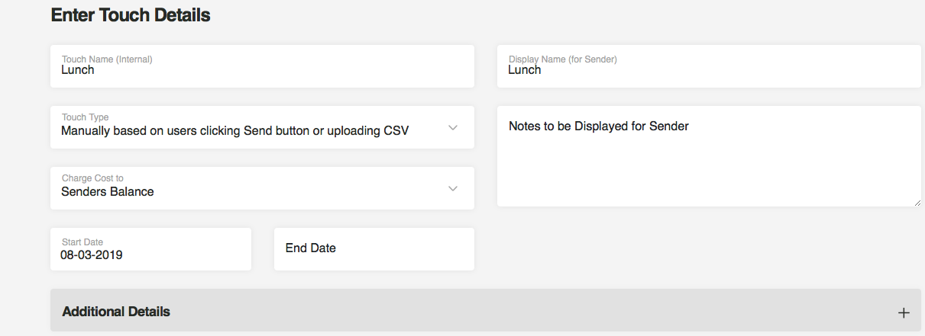Select the Start Date field
Image resolution: width=925 pixels, height=336 pixels.
point(150,249)
